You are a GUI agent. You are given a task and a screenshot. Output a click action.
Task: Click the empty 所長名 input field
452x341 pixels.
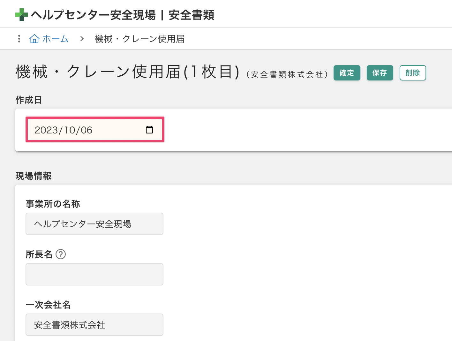click(x=94, y=274)
